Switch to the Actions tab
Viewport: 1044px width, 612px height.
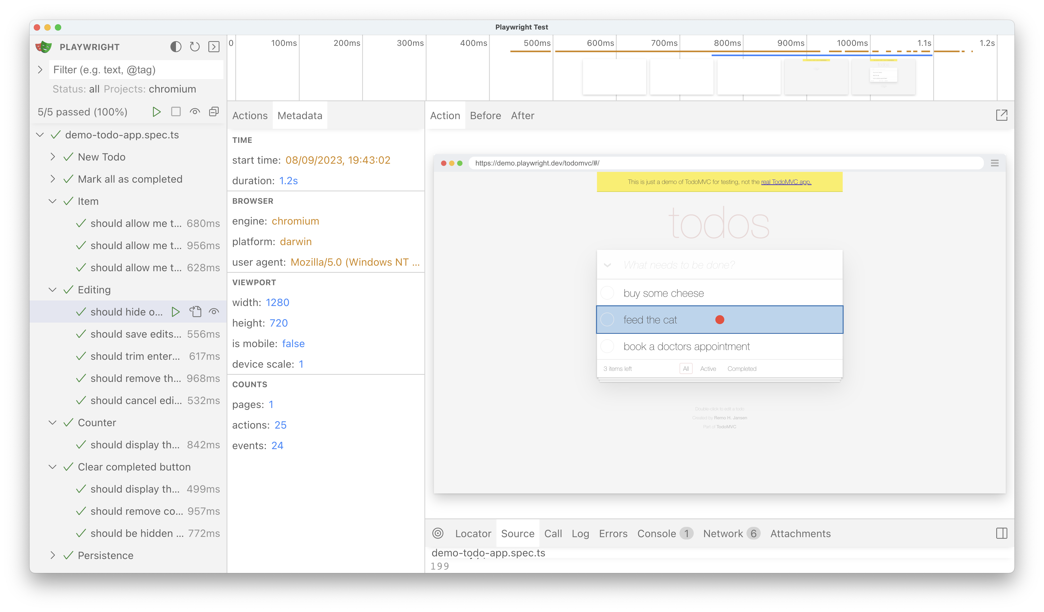(x=250, y=115)
